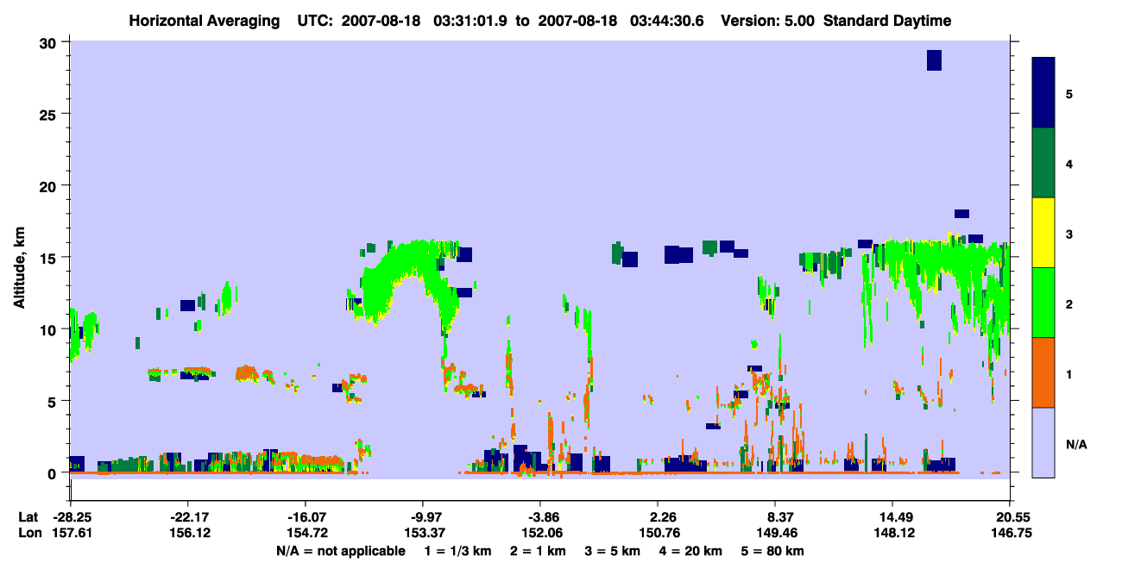Viewport: 1122px width, 575px height.
Task: Click longitude value 152.06
Action: tap(540, 534)
